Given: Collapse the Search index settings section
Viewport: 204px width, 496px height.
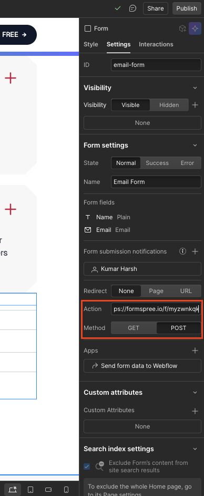Looking at the screenshot, I should pos(195,449).
